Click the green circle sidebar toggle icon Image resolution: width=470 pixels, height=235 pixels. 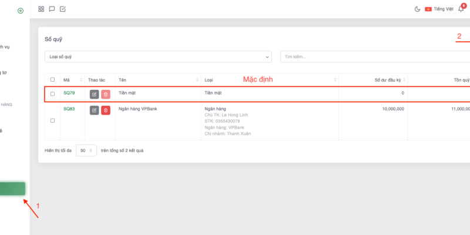click(21, 11)
